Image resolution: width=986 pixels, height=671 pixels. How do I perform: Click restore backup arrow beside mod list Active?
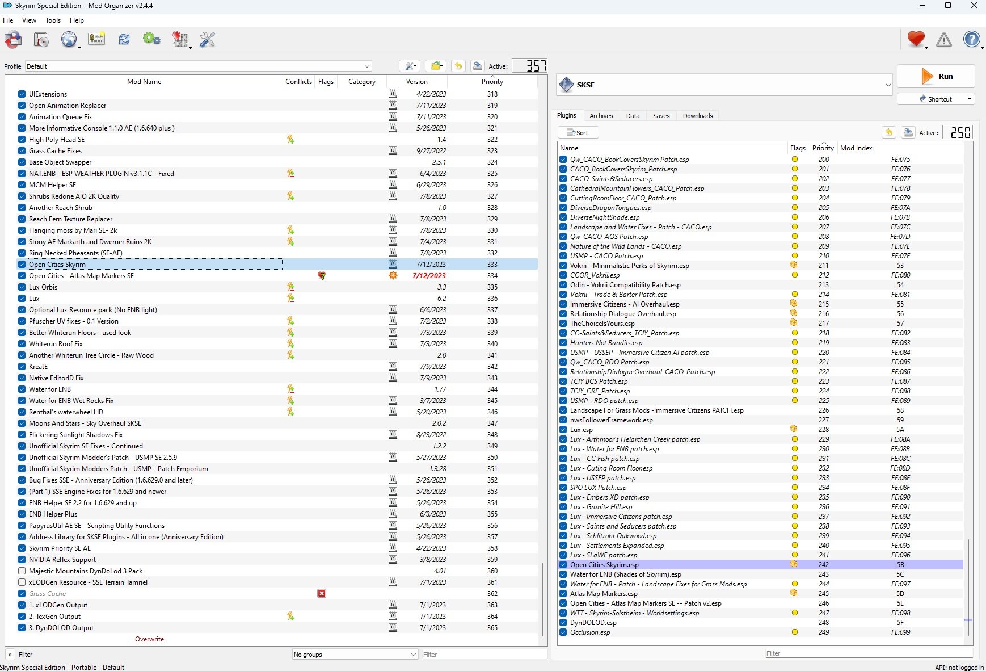458,66
